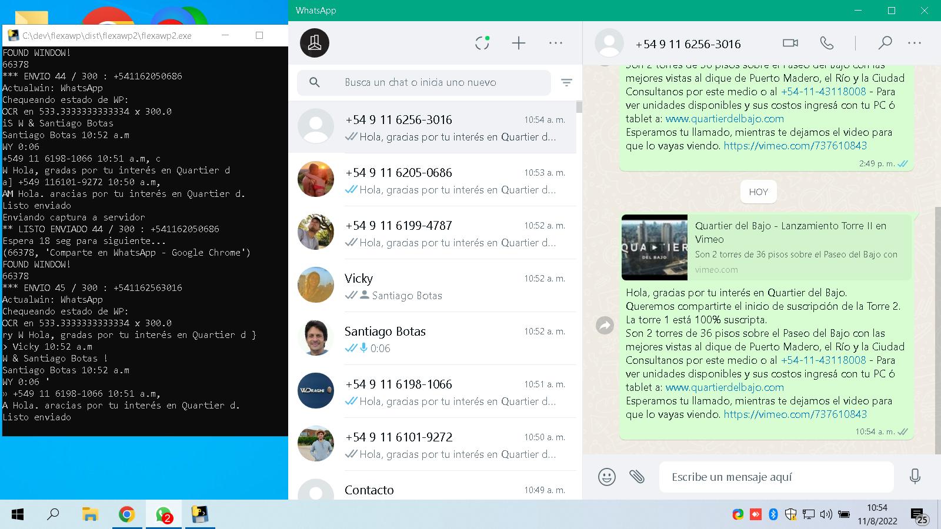Open chat +54 9 11 6198-1066
Viewport: 941px width, 529px height.
pos(432,391)
